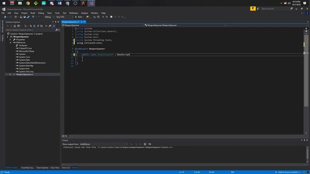Select the Microsoft.CSharp reference
The height and width of the screenshot is (174, 310).
pyautogui.click(x=27, y=51)
